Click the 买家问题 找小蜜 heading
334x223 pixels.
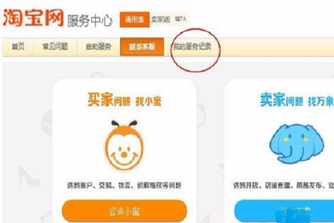tap(124, 100)
